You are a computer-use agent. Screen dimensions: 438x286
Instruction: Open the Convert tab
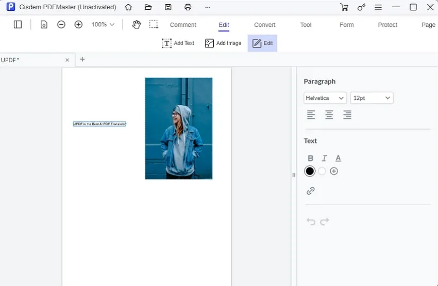[x=264, y=25]
